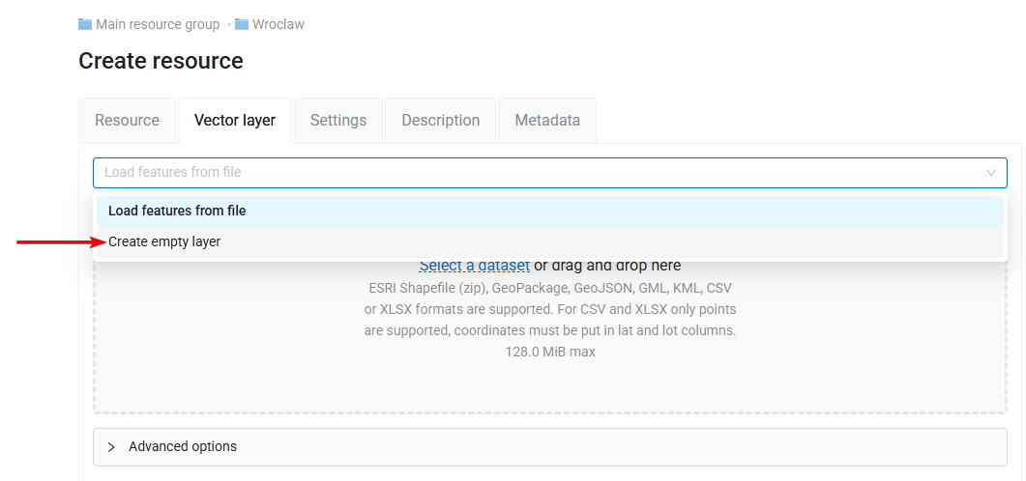Screen dimensions: 1026x481
Task: Click the Select a dataset link
Action: coord(474,266)
